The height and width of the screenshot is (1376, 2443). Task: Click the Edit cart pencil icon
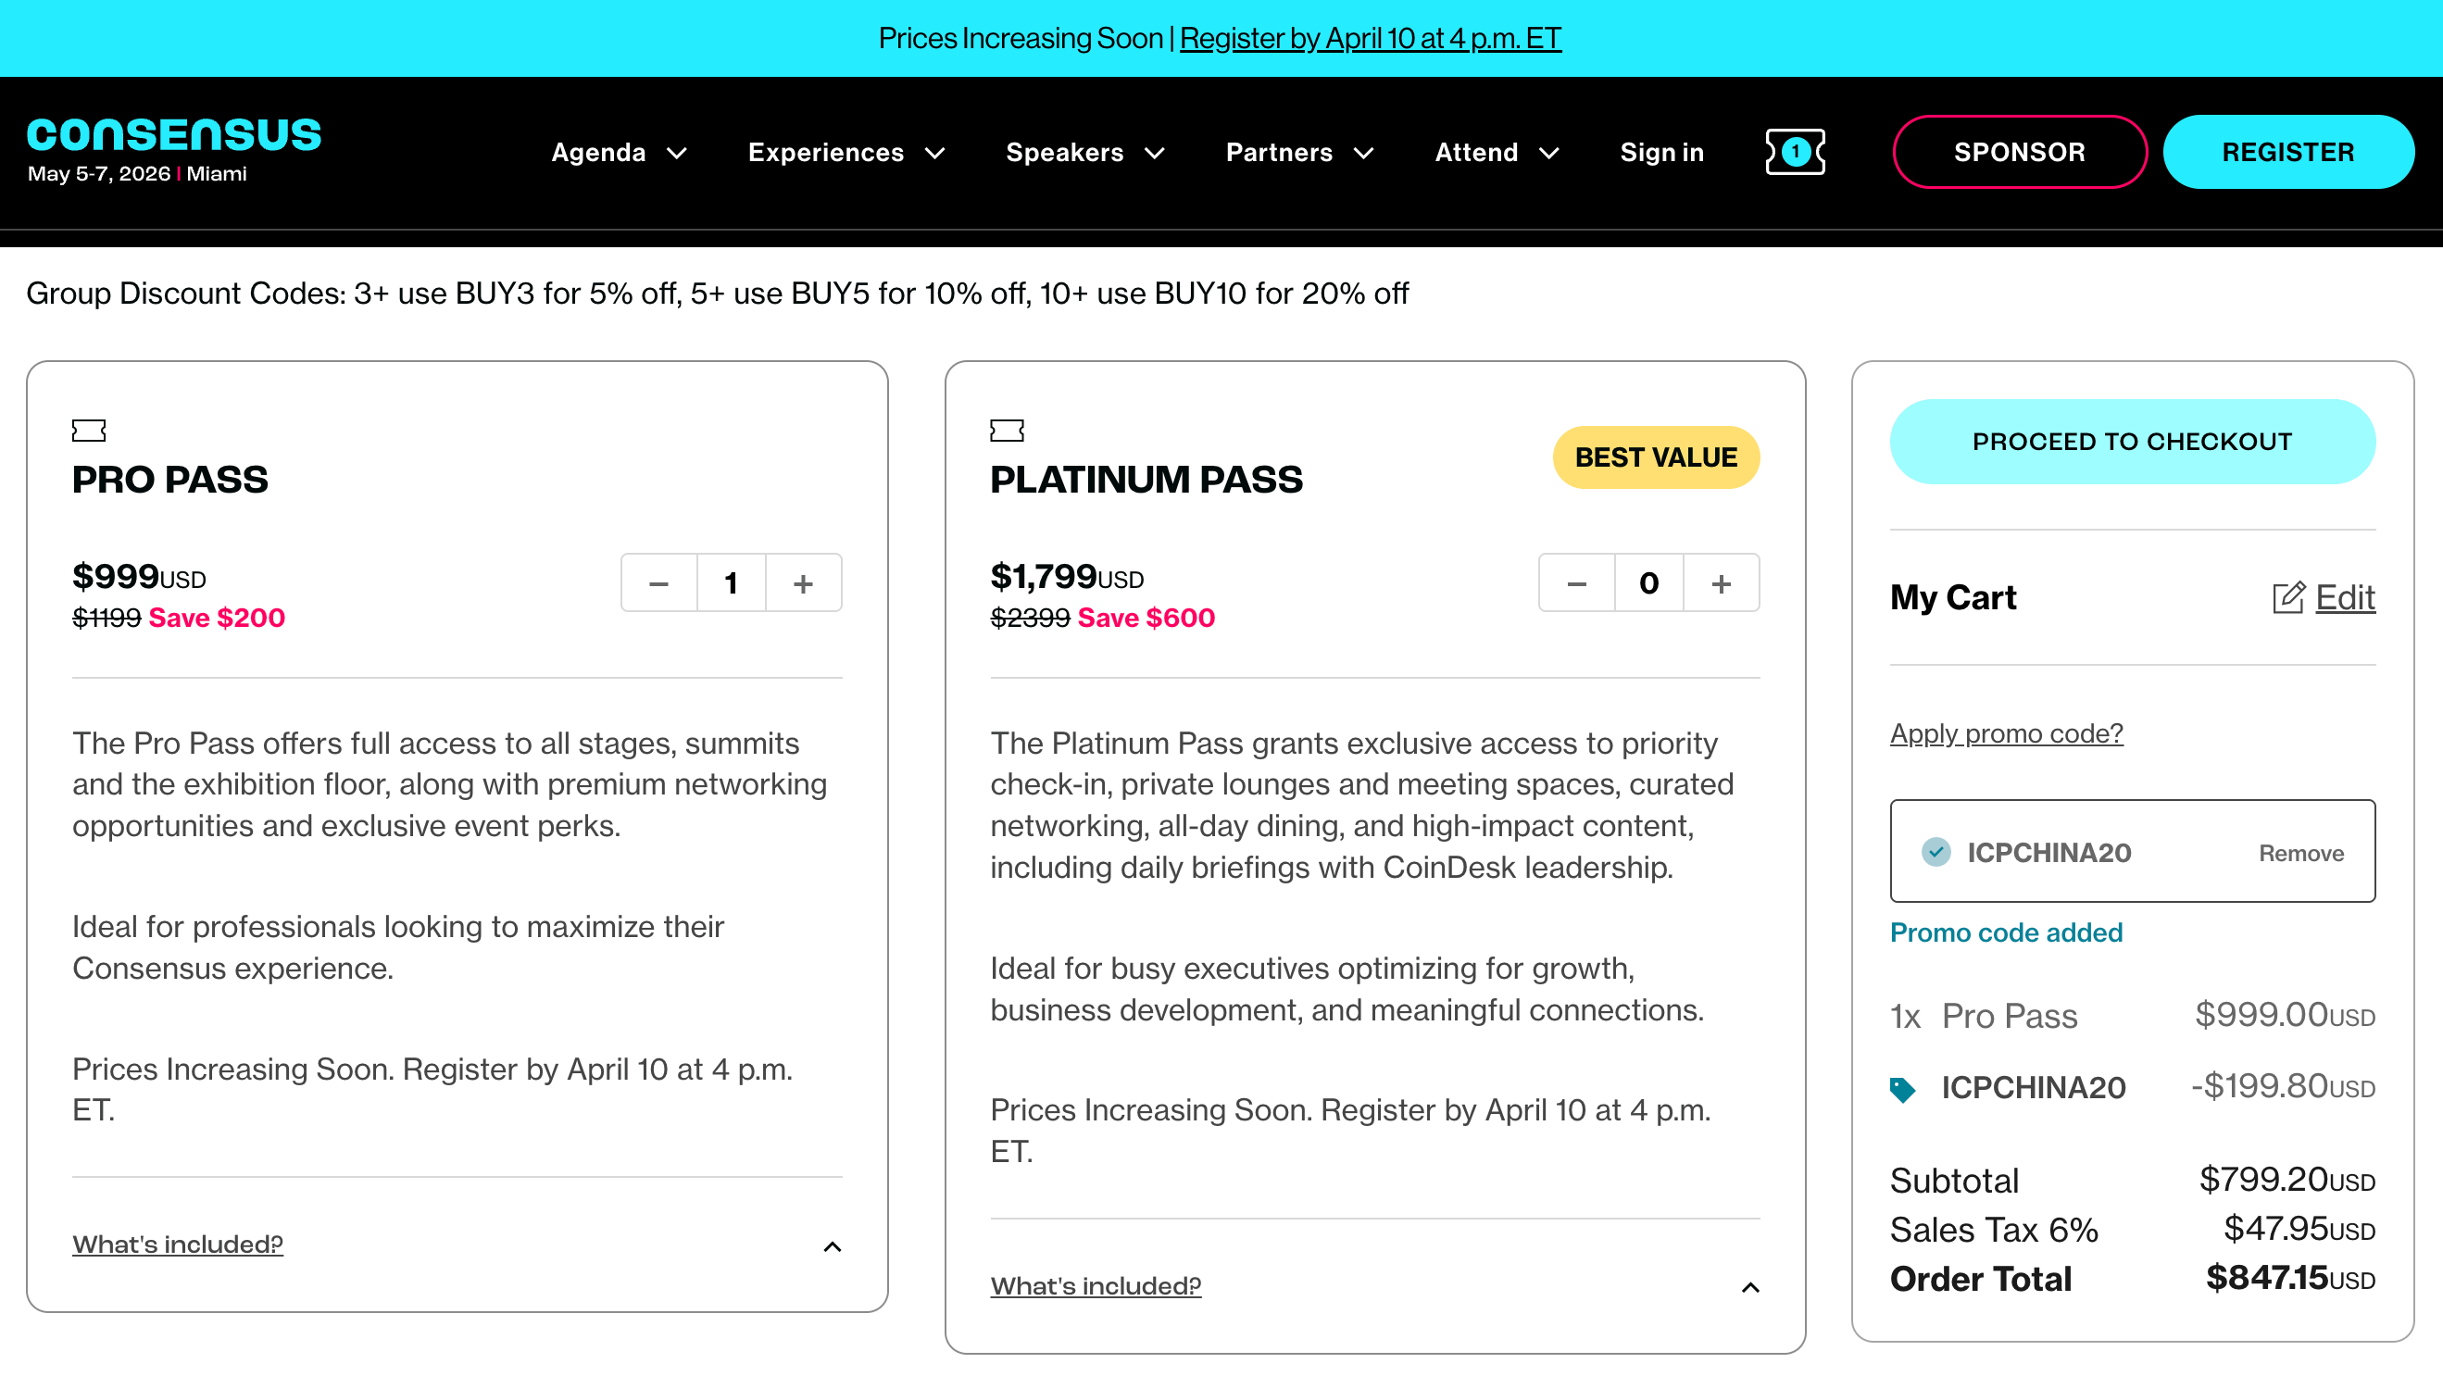[x=2287, y=597]
